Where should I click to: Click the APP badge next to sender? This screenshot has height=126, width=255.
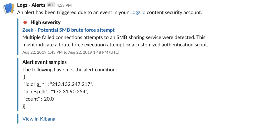click(51, 5)
